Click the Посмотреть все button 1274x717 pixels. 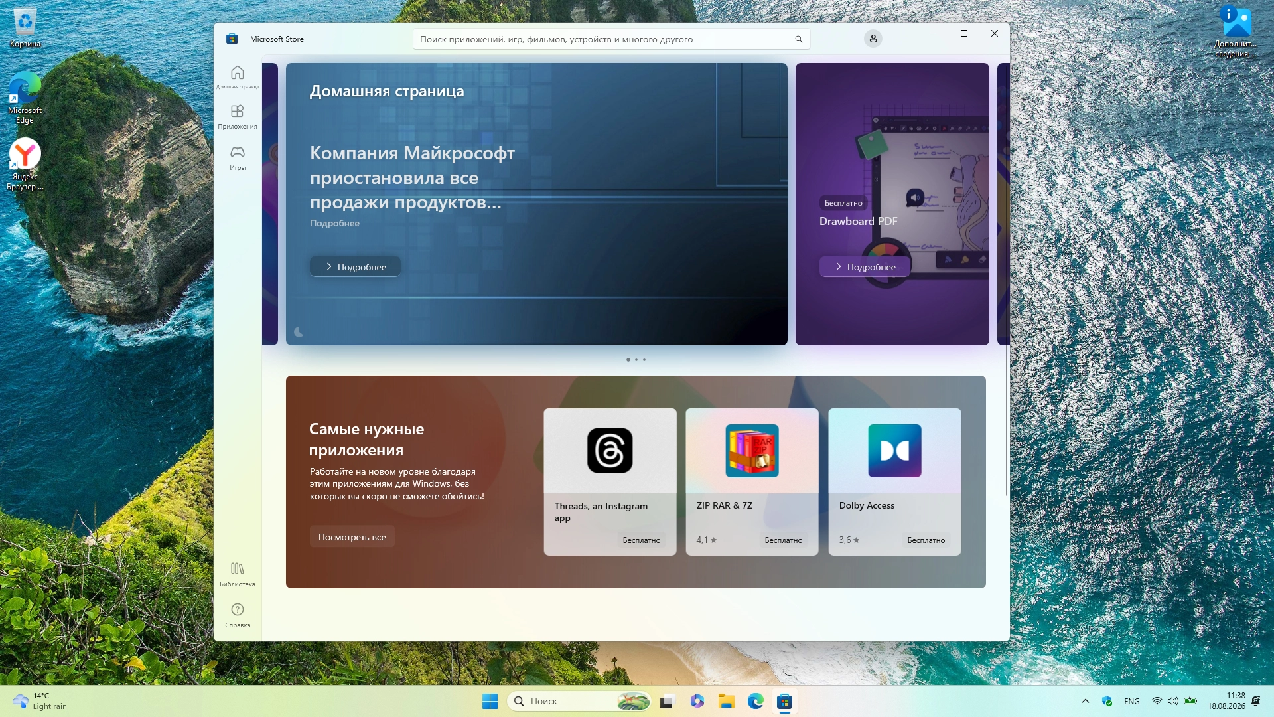click(352, 536)
